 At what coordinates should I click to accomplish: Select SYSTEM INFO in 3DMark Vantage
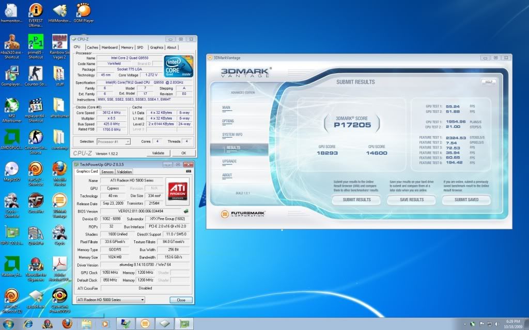coord(232,135)
